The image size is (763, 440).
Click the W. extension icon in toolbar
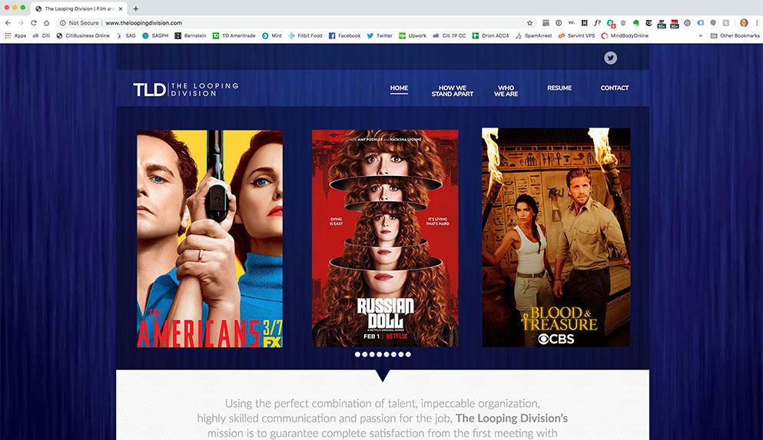(572, 23)
